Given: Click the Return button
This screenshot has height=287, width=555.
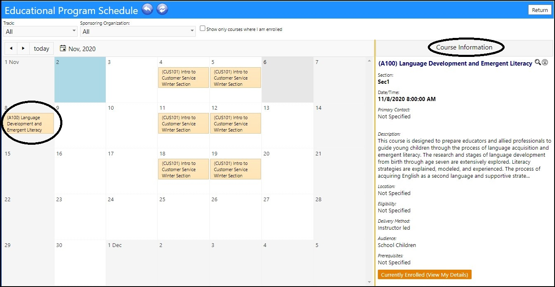Looking at the screenshot, I should [540, 10].
